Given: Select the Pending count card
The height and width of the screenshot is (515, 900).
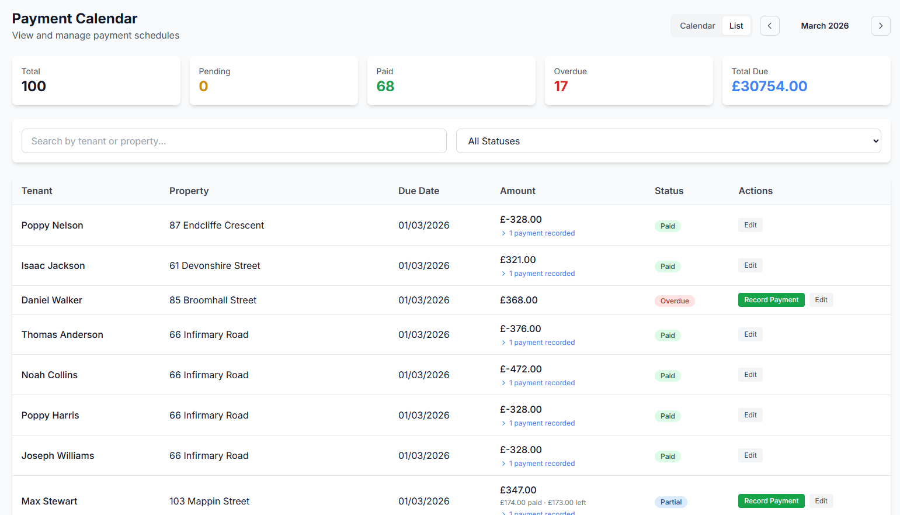Looking at the screenshot, I should [x=274, y=81].
